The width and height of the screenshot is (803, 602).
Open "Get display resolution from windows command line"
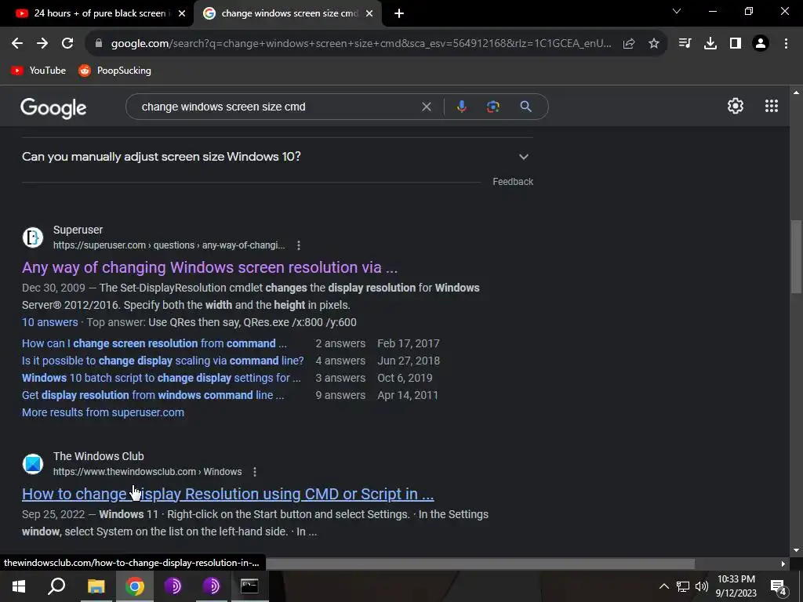[x=153, y=395]
